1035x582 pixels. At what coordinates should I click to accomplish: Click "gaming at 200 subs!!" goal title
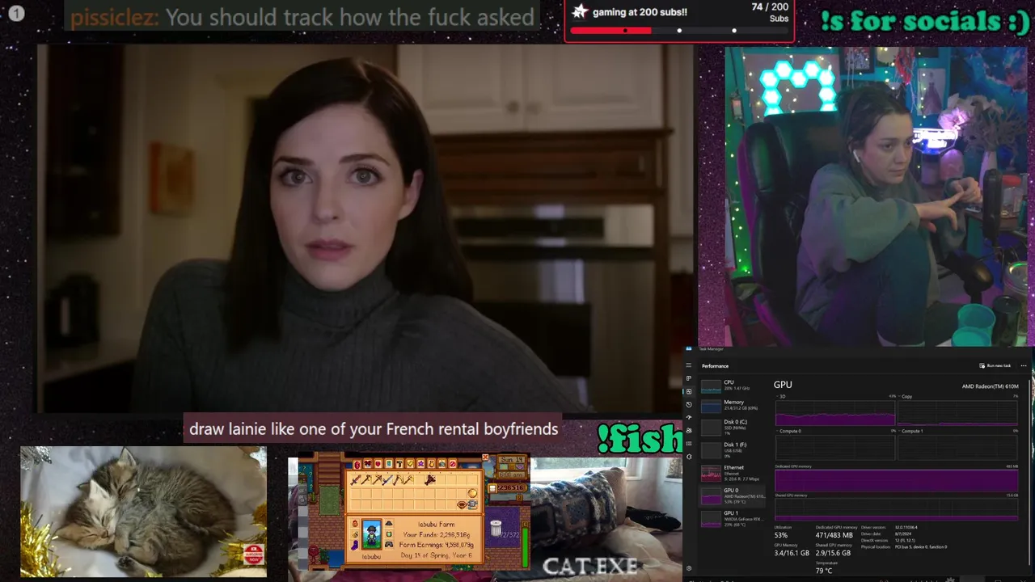(x=640, y=12)
